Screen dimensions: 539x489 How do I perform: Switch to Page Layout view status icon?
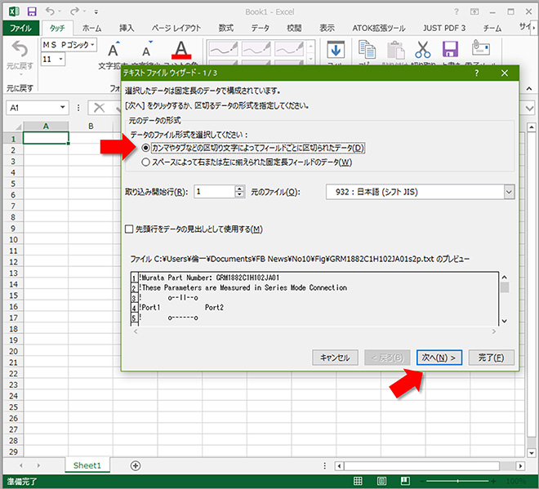[x=381, y=481]
